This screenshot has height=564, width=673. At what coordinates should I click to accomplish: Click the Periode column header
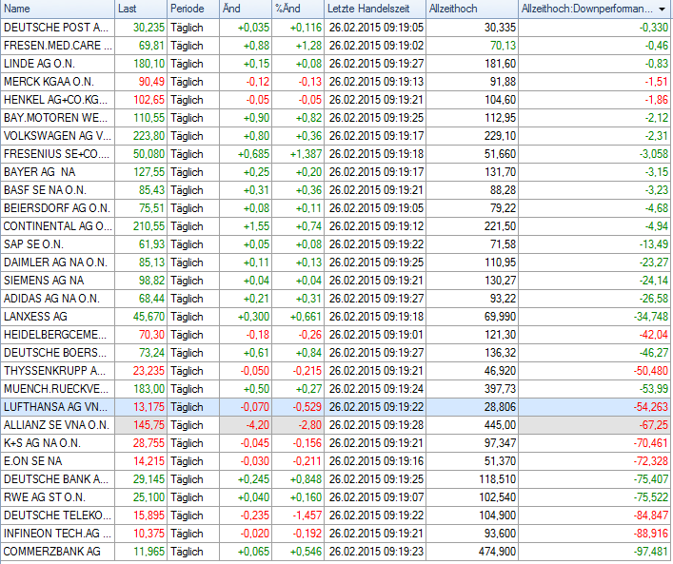192,9
